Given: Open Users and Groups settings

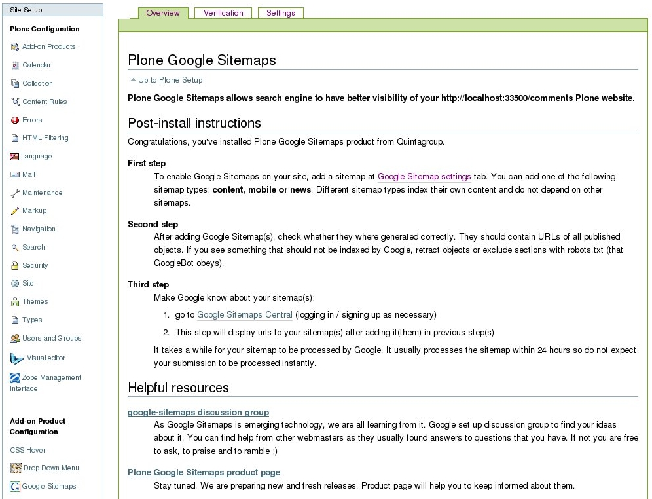Looking at the screenshot, I should (x=52, y=339).
